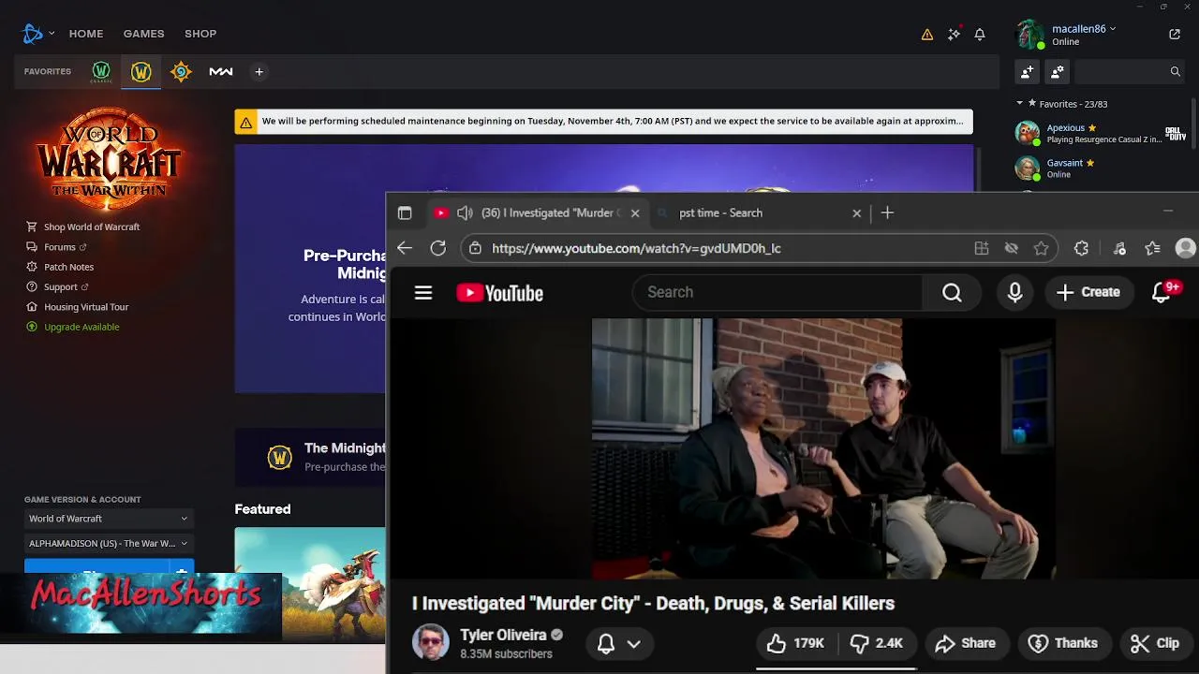Open YouTube notifications bell

(1162, 293)
